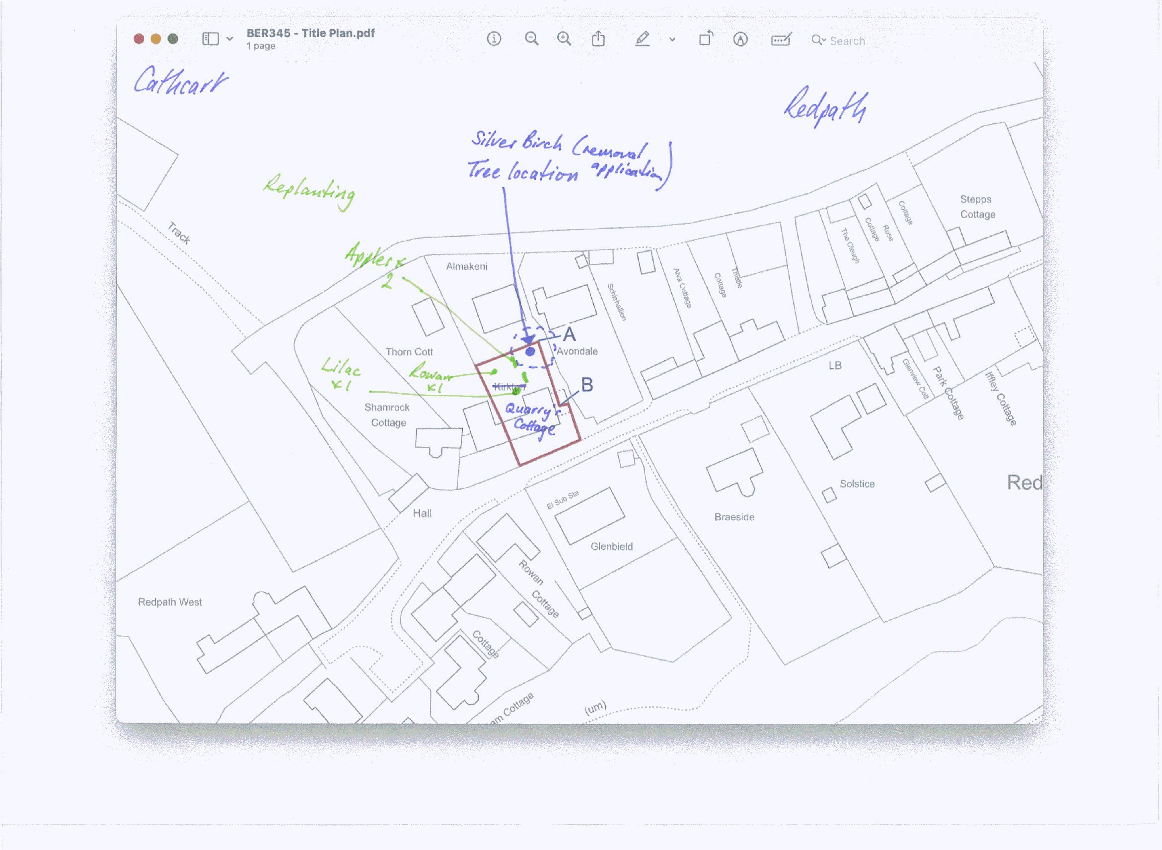The height and width of the screenshot is (850, 1162).
Task: Click the 'Thorn Cott' label
Action: point(409,352)
